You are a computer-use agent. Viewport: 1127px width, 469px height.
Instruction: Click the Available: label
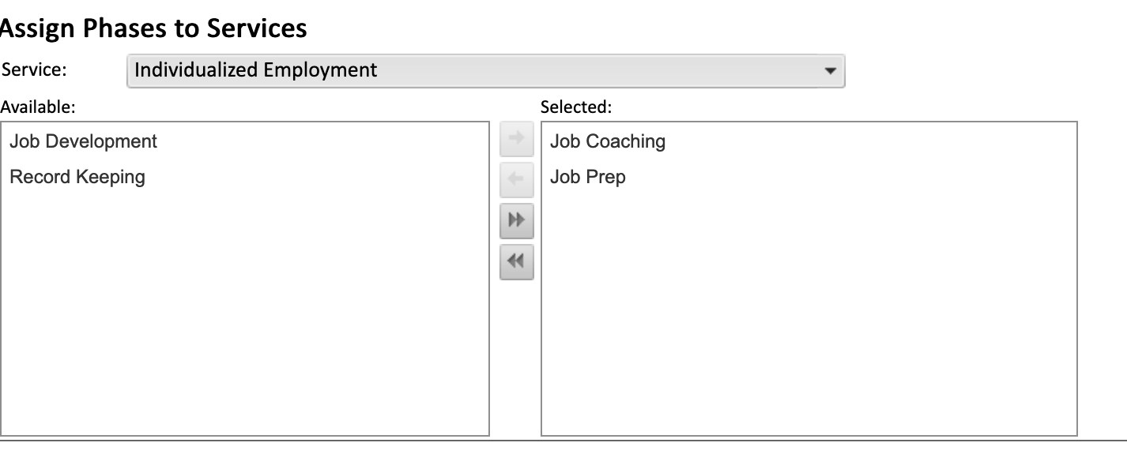[38, 107]
